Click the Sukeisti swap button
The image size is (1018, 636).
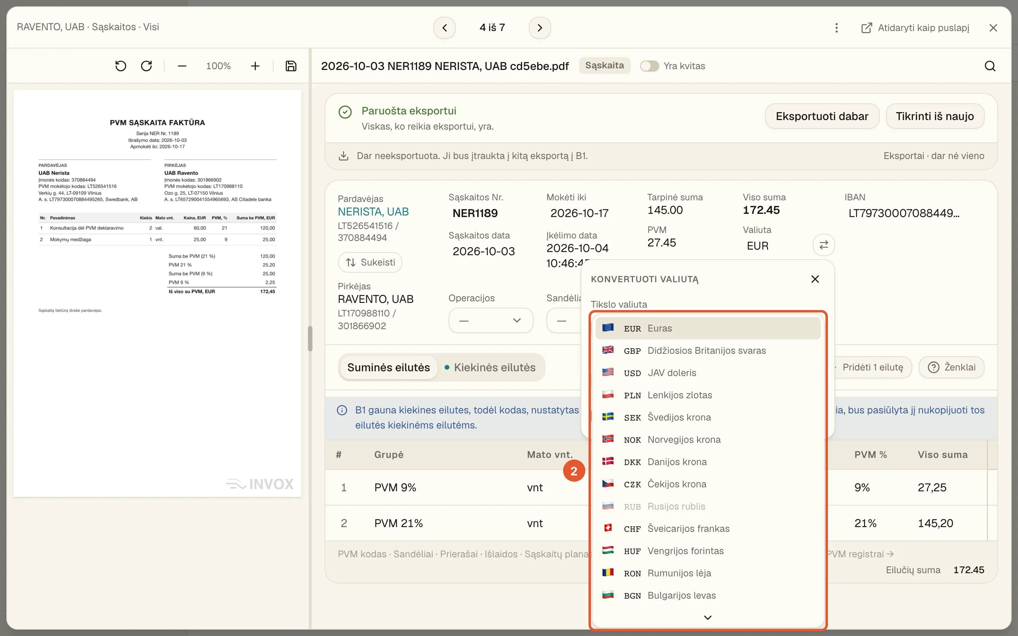(370, 262)
